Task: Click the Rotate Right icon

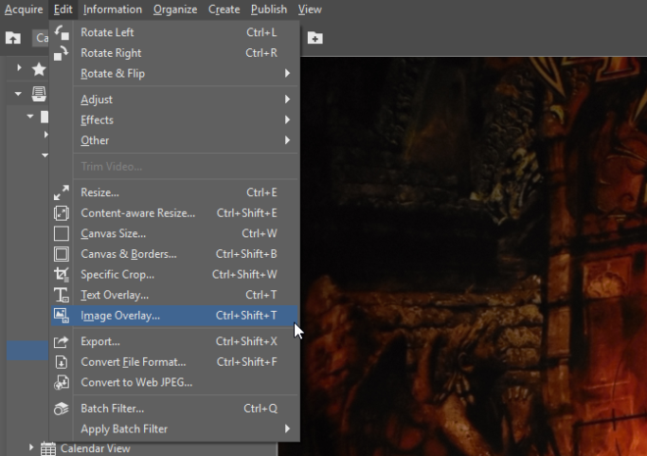Action: point(62,53)
